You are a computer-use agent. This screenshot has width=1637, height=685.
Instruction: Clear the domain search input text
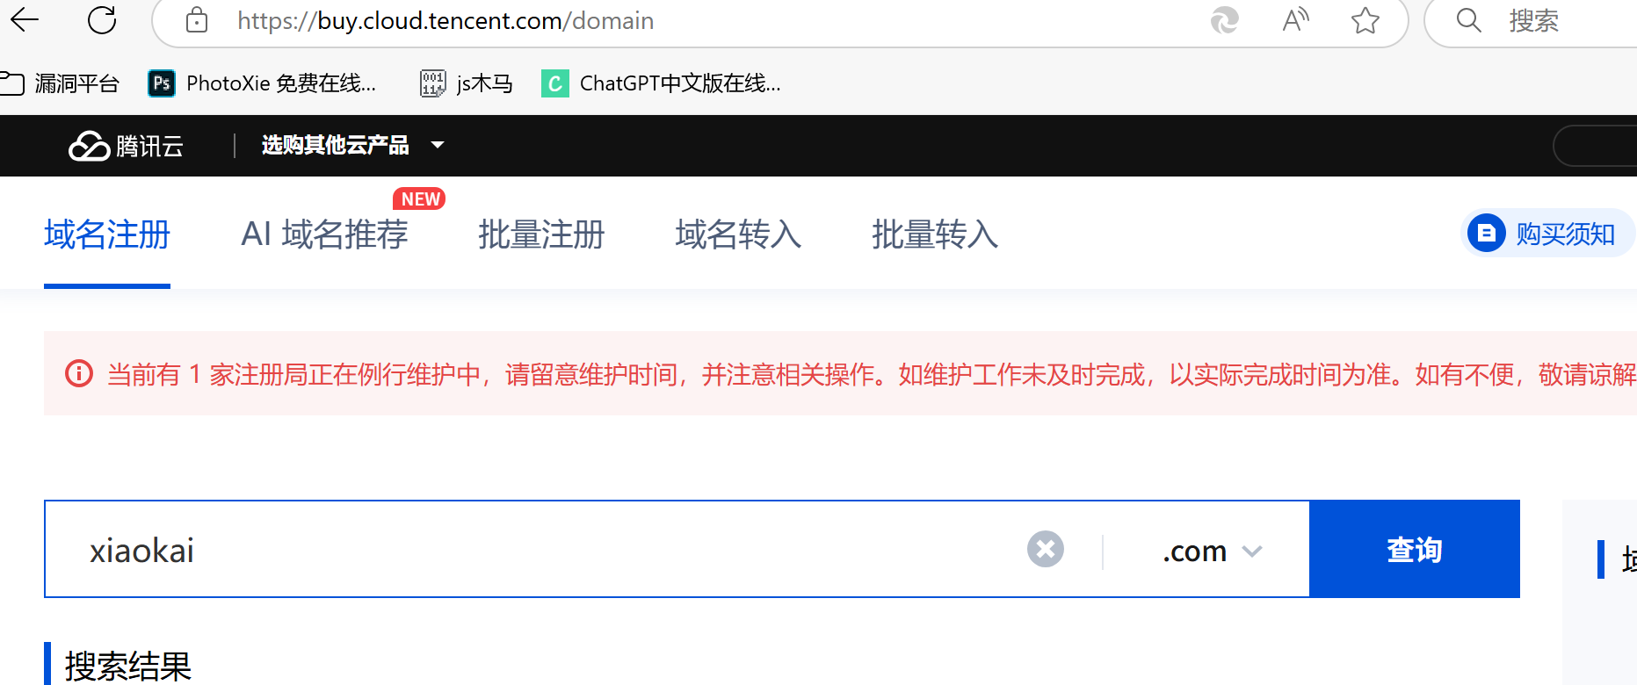[x=1045, y=550]
